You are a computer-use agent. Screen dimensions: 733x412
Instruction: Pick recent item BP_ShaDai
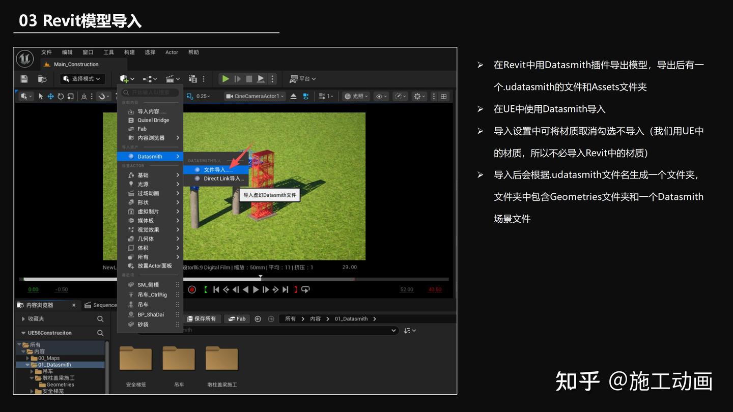coord(150,314)
